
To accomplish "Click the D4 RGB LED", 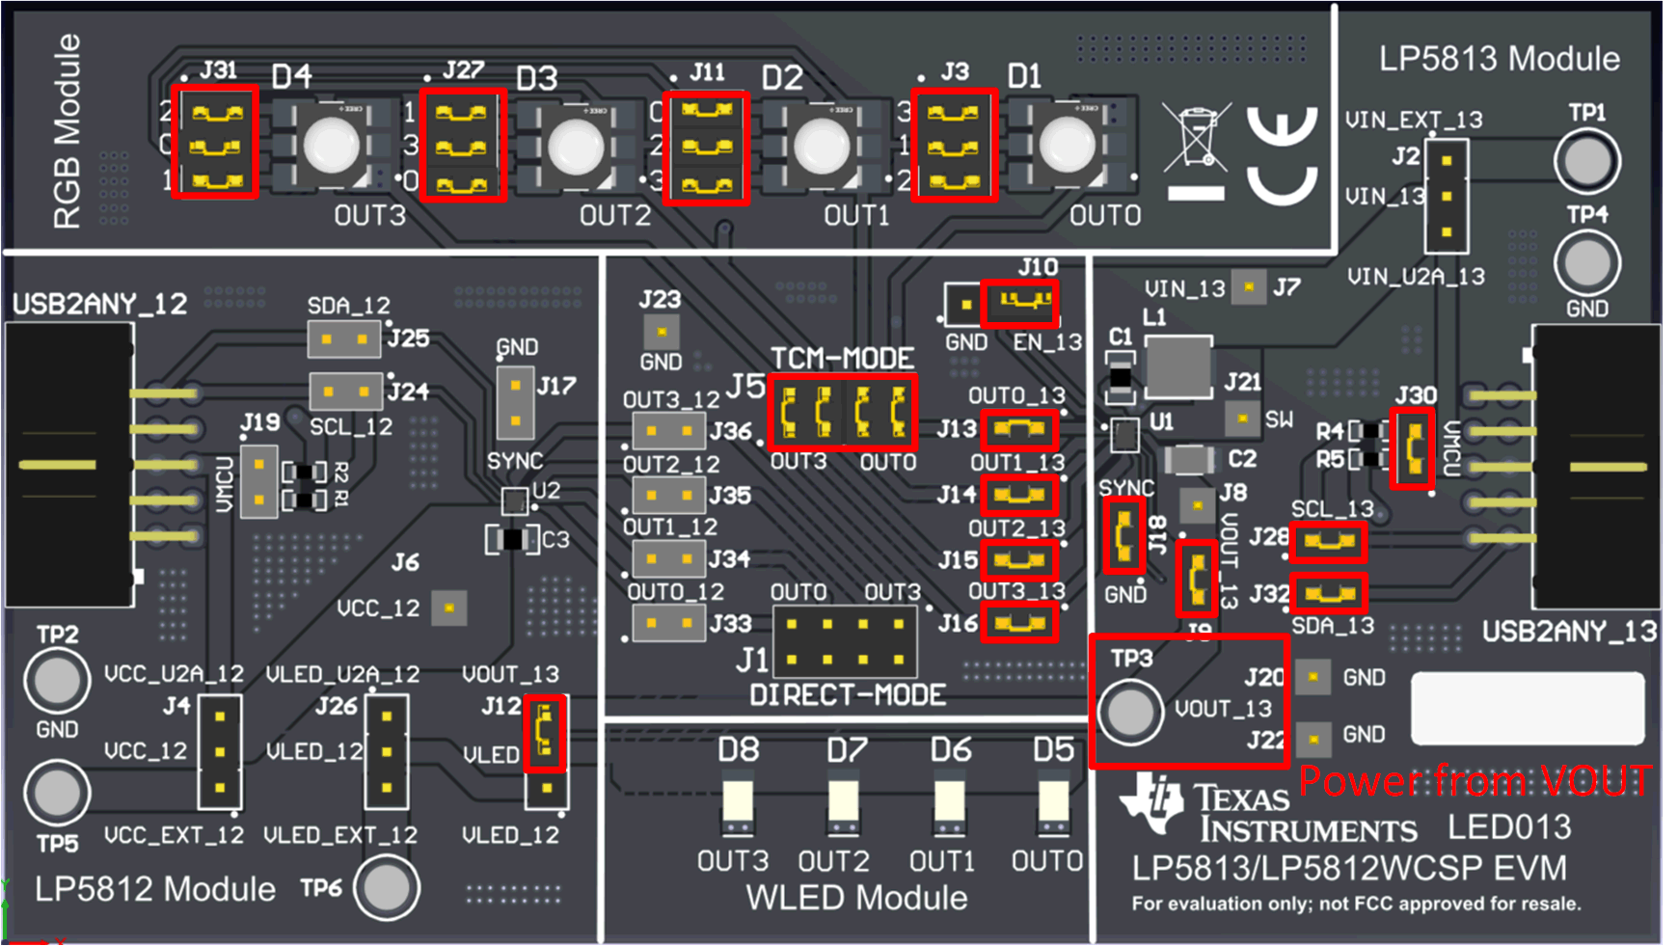I will pyautogui.click(x=332, y=146).
